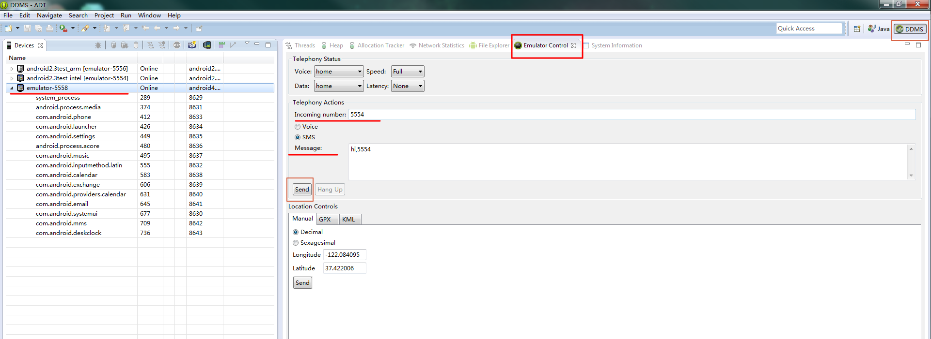Expand the android2.3test_arm emulator-5556 node
The width and height of the screenshot is (931, 339).
coord(12,69)
